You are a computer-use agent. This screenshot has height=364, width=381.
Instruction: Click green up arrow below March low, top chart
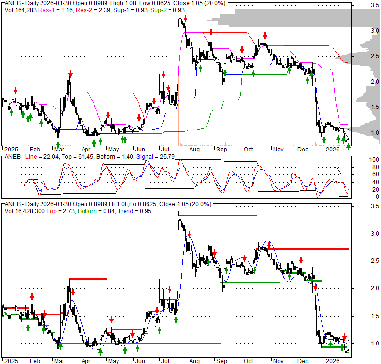(58, 144)
